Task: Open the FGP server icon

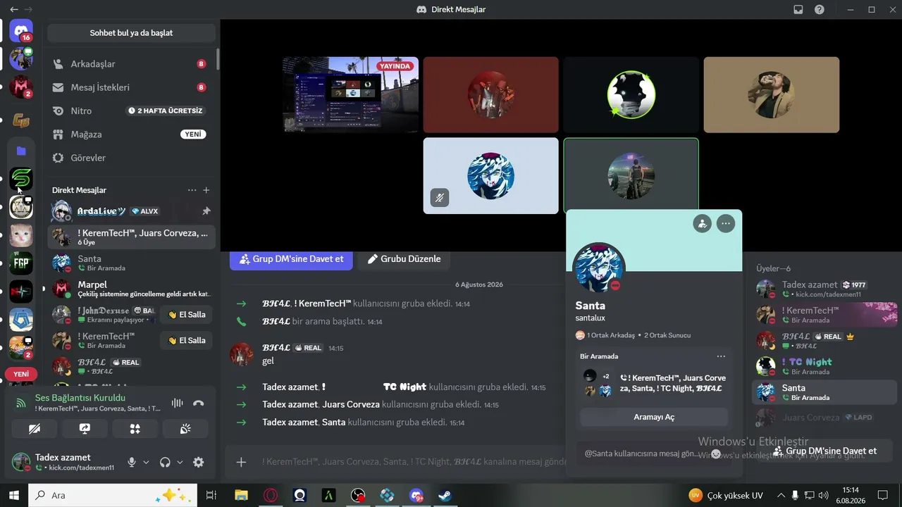Action: click(x=21, y=263)
